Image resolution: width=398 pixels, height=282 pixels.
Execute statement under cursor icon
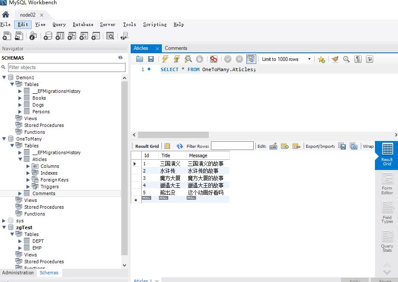tap(177, 59)
